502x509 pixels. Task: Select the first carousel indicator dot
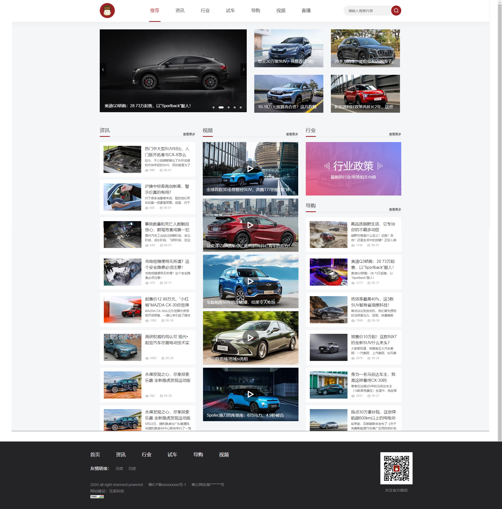tap(214, 107)
